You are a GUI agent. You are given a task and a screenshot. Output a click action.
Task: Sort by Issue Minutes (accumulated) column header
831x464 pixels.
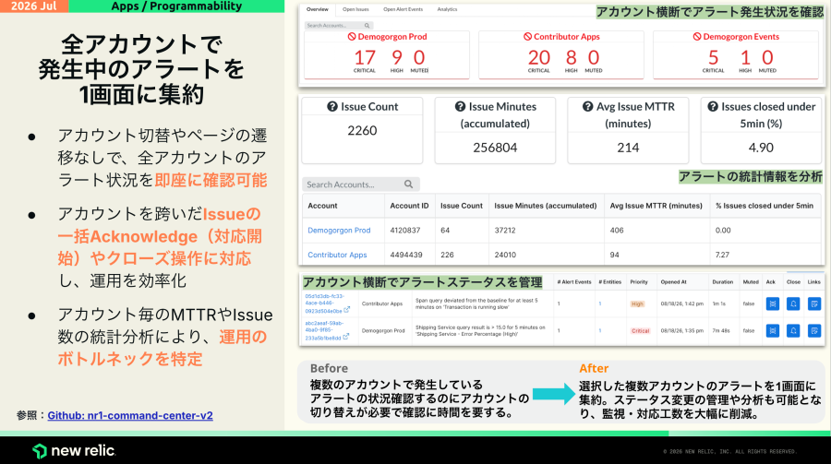tap(546, 206)
